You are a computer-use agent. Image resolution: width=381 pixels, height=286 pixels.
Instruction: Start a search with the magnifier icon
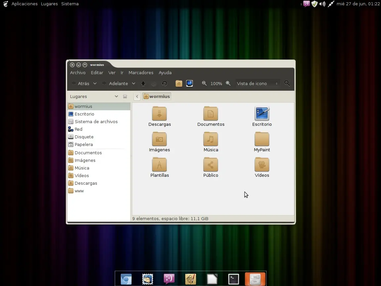click(287, 83)
